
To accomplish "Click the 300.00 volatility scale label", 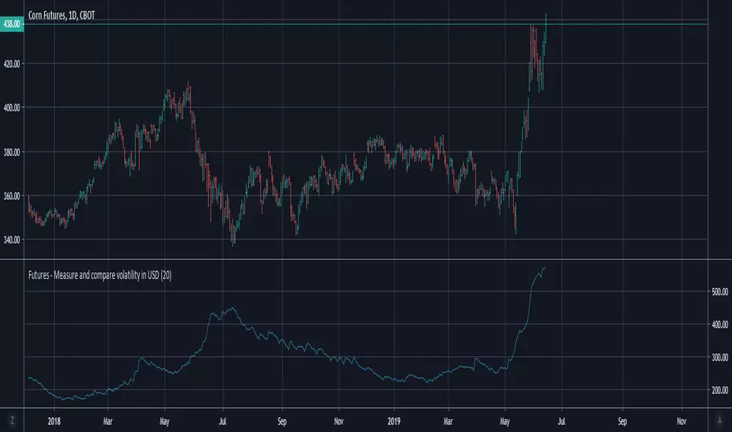I will [719, 357].
